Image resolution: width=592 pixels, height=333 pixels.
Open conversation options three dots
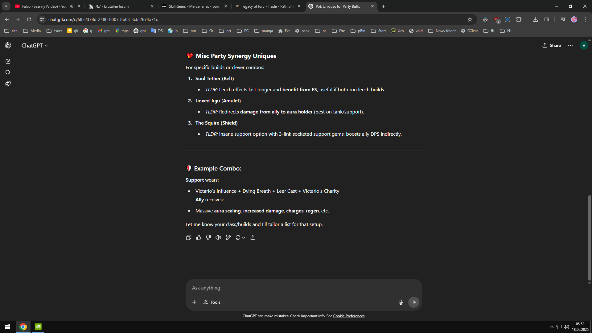[x=570, y=45]
